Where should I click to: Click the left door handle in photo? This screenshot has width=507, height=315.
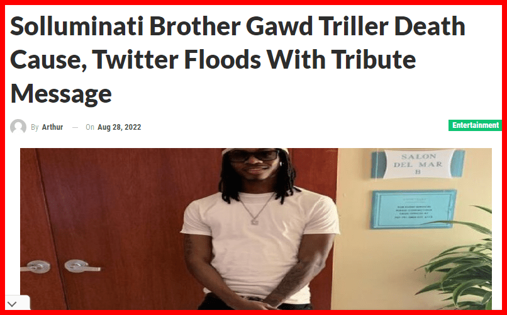point(36,266)
